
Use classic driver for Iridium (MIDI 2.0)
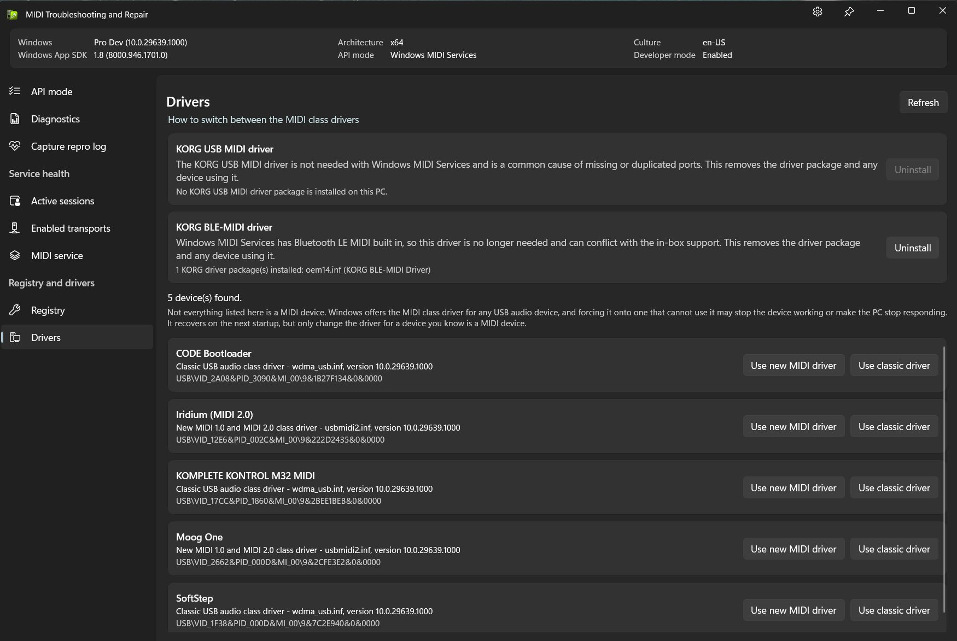[x=894, y=427]
